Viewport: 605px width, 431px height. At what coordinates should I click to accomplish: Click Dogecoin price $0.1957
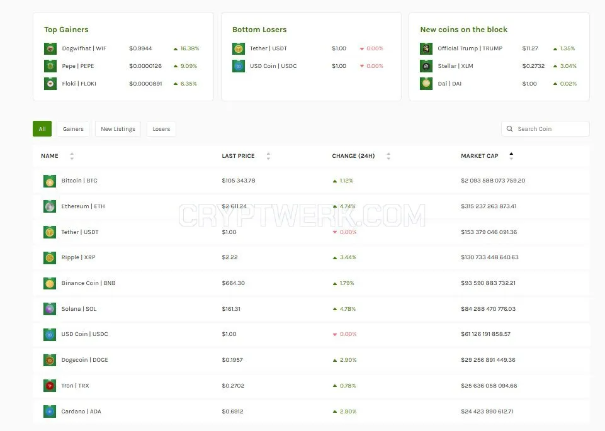point(232,360)
